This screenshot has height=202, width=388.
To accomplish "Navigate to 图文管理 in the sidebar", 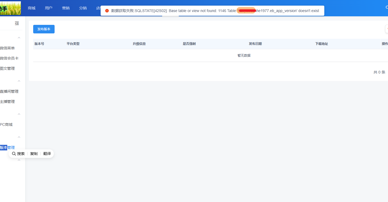I will 7,68.
